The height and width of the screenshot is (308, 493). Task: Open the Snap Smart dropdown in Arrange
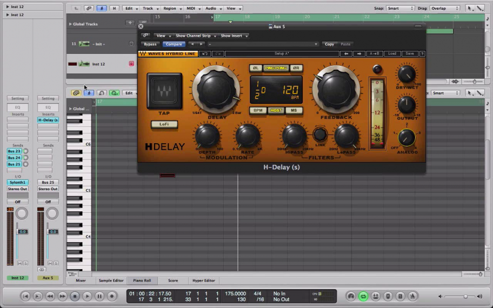click(400, 9)
